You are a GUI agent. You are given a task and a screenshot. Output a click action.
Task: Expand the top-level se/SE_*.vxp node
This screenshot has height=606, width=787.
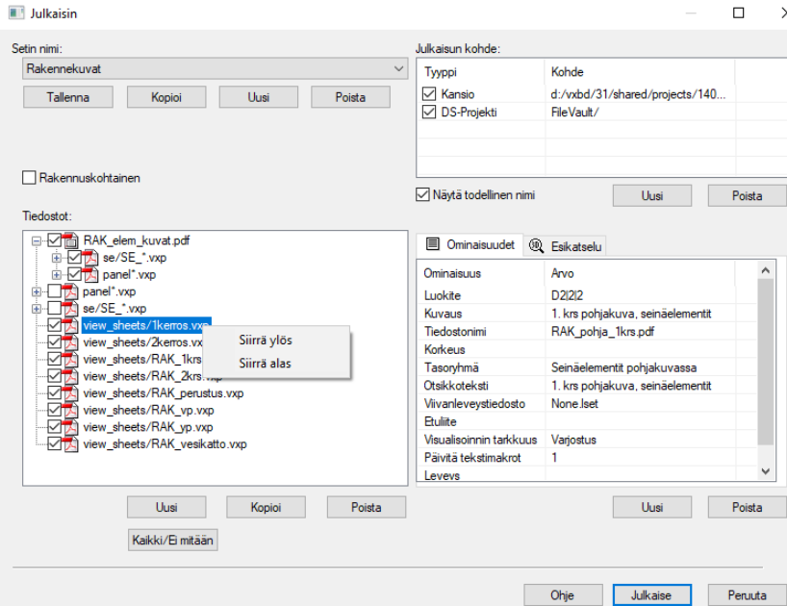pos(37,309)
